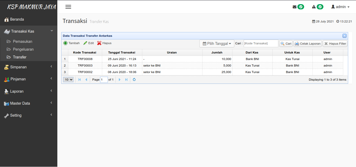Click the Tambah add button

pos(72,43)
